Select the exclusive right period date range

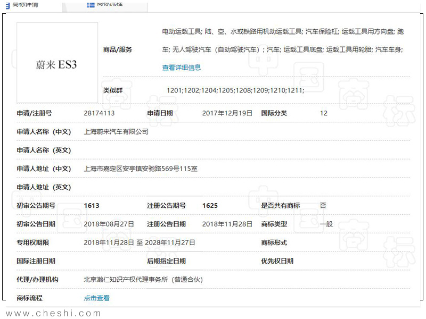click(x=140, y=242)
